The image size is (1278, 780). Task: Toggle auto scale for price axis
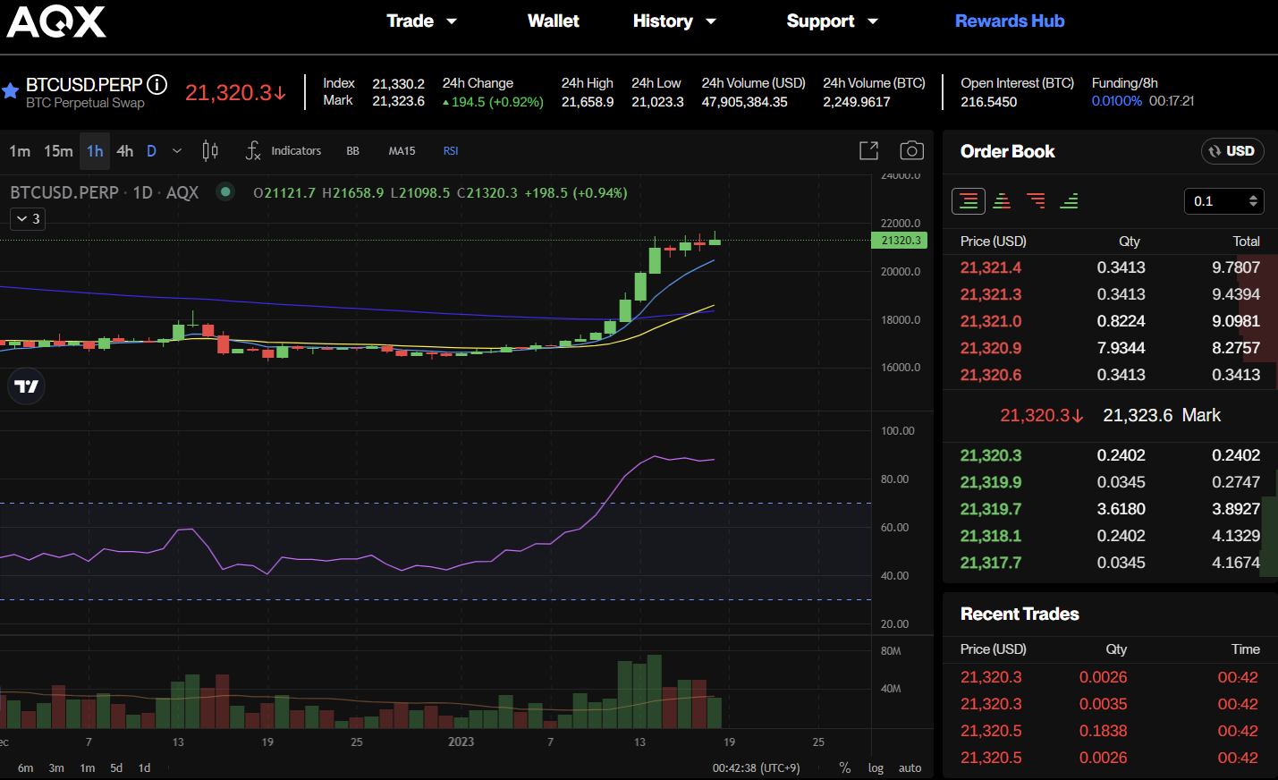(x=910, y=767)
